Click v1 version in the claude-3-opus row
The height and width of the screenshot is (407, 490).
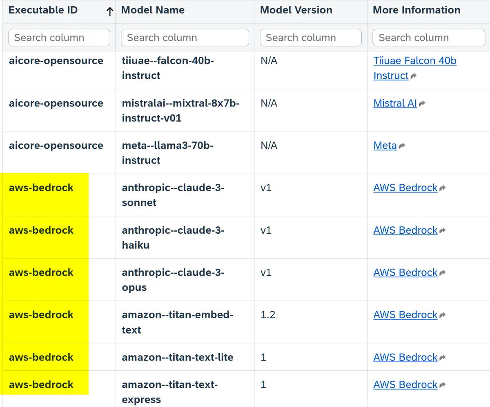point(266,273)
